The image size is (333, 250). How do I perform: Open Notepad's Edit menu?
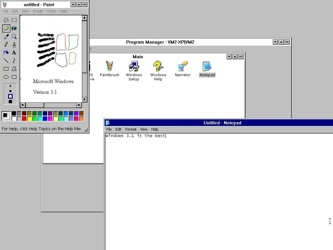tap(118, 129)
